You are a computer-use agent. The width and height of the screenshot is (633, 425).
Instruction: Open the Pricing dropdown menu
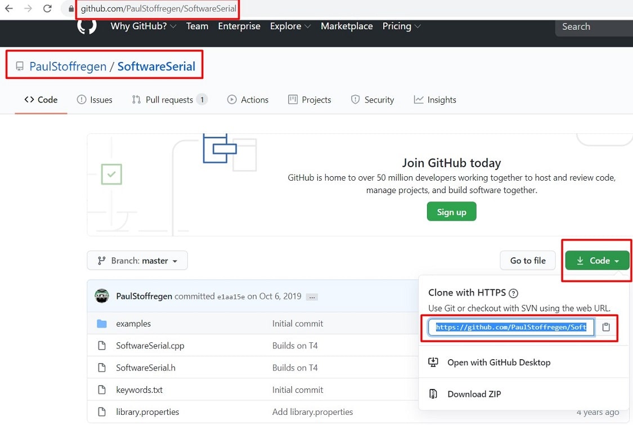point(401,26)
